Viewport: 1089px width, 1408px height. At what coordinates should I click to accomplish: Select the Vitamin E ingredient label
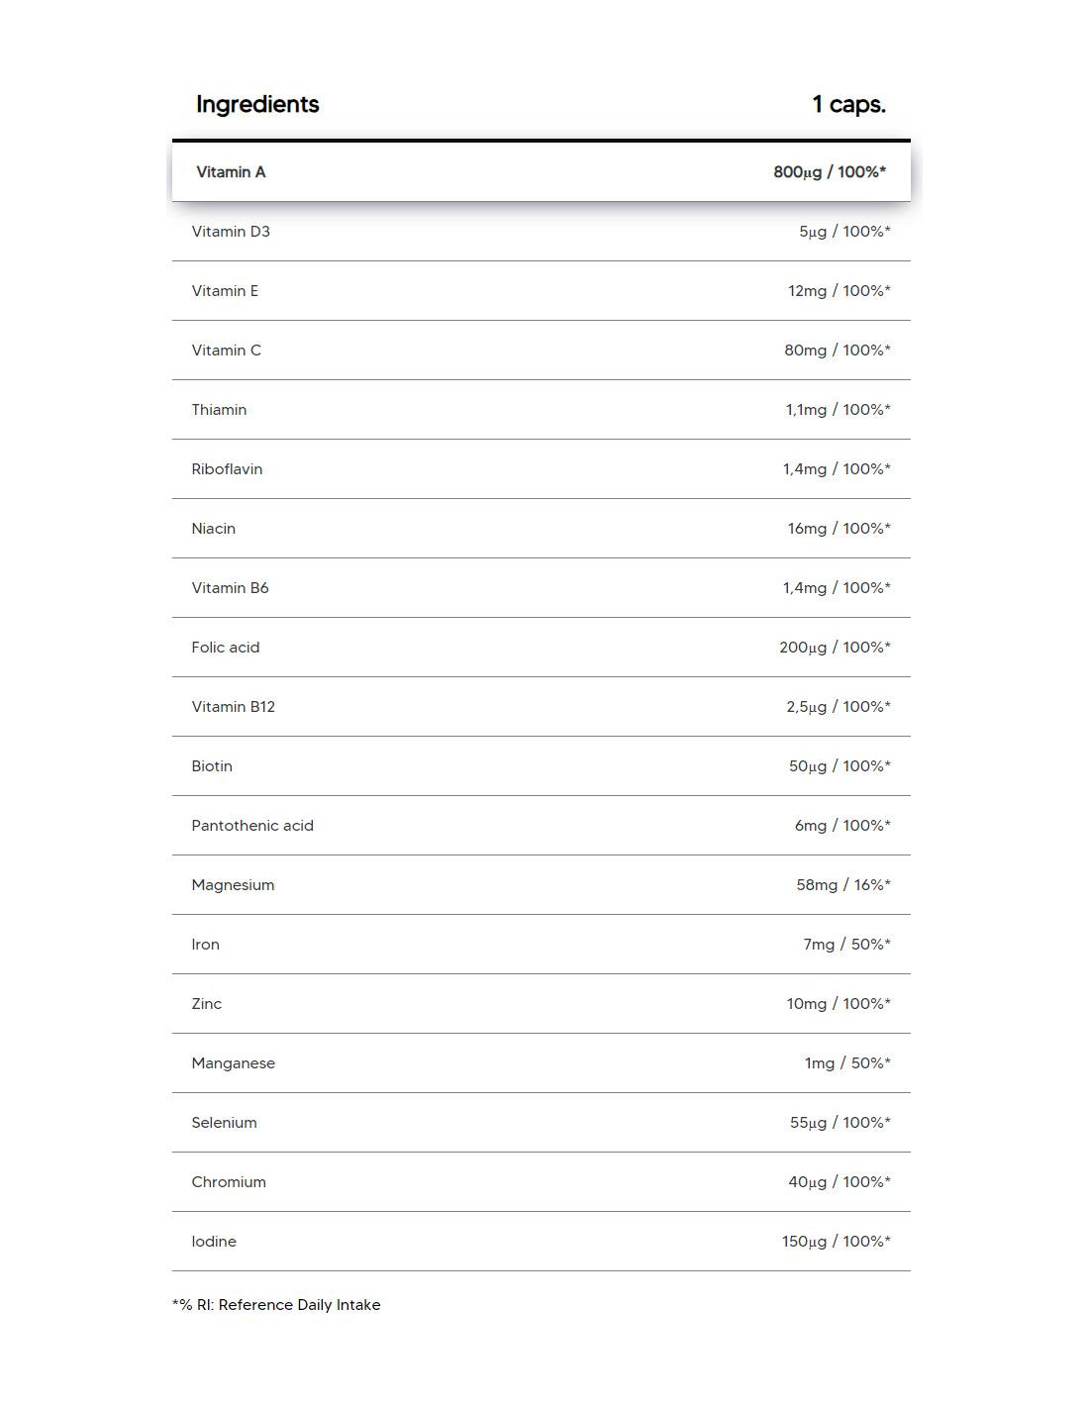(x=225, y=291)
